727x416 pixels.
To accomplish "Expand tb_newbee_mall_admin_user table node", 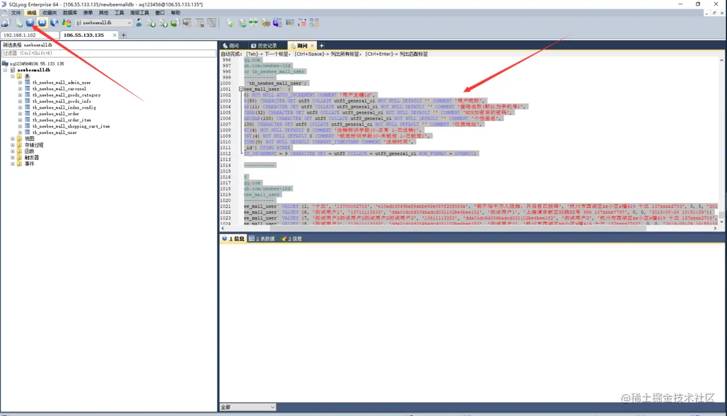I will coord(20,82).
